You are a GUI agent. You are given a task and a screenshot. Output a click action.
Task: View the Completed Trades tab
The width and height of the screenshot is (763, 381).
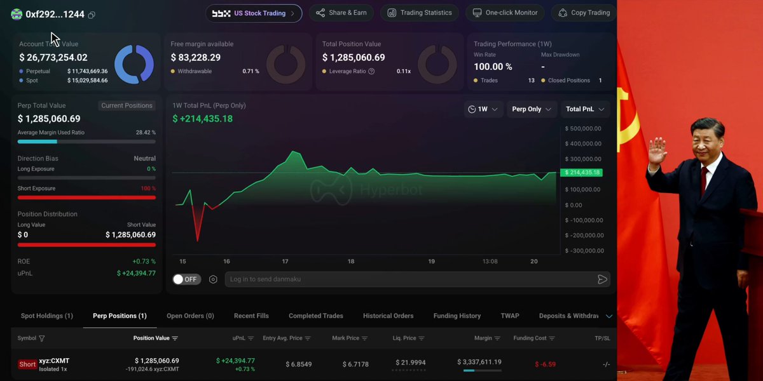click(316, 316)
